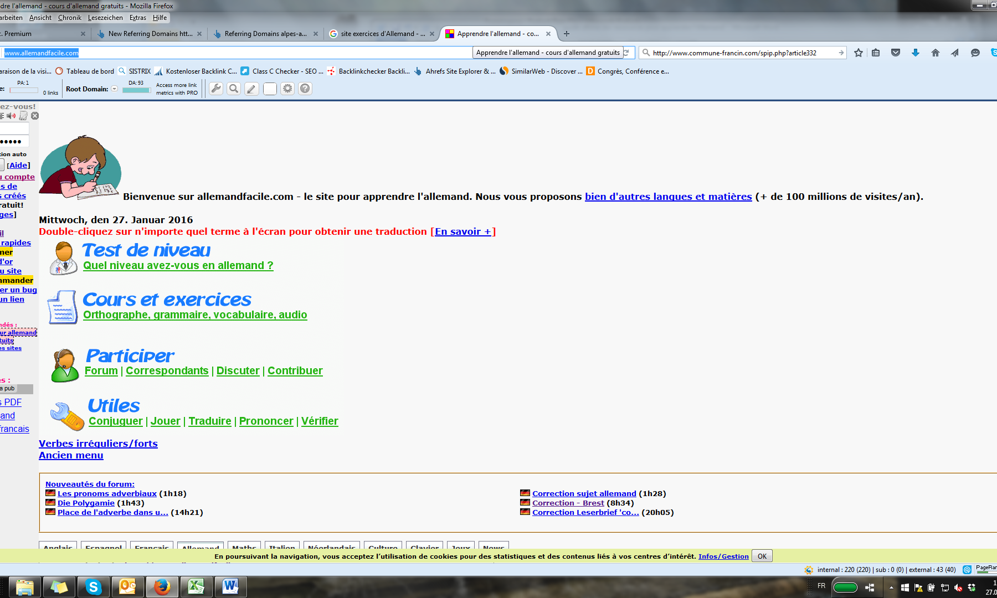Click the MozBar wrench tools icon
This screenshot has width=997, height=598.
point(216,89)
